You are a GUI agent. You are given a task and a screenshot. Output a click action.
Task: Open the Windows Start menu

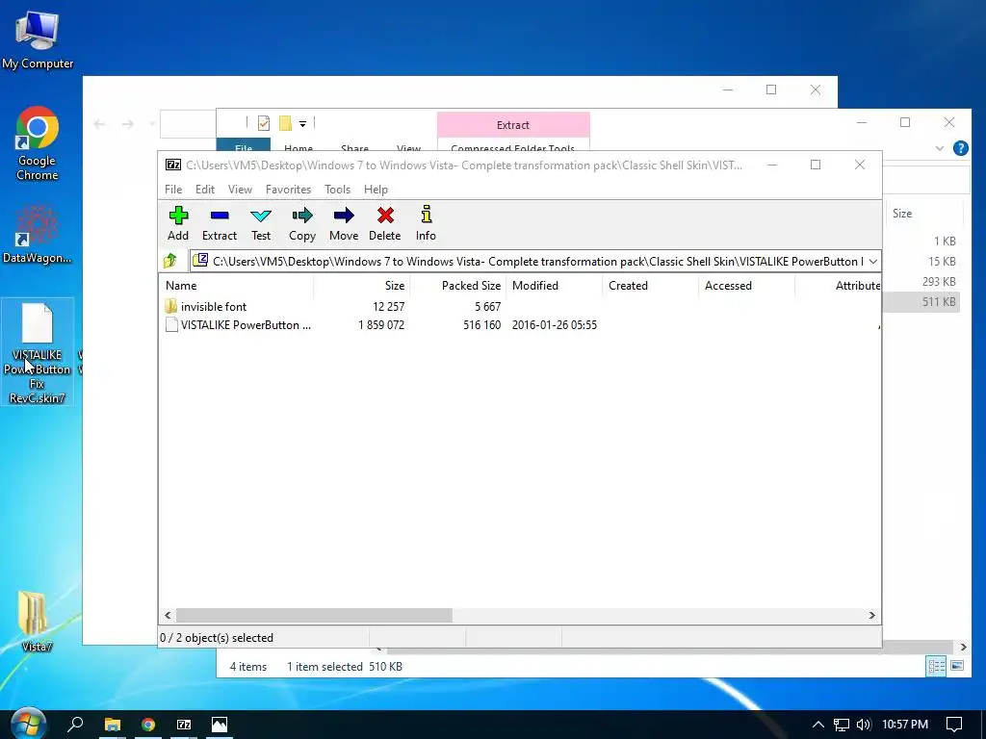(28, 724)
